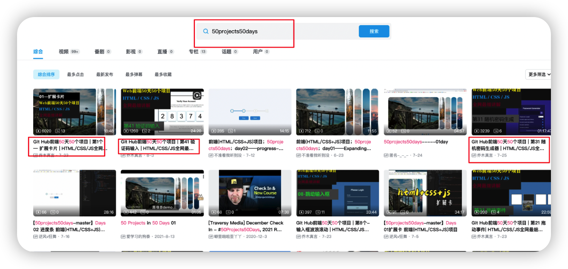
Task: Open the 28:16 code editor video thumbnail
Action: click(x=74, y=193)
